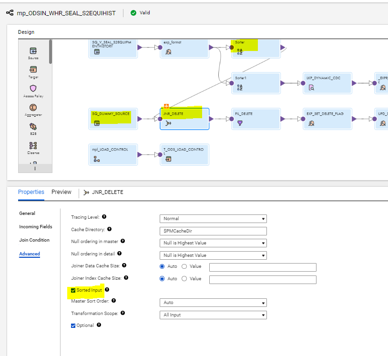The width and height of the screenshot is (388, 356).
Task: Select the Source transformation in the palette
Action: point(33,51)
